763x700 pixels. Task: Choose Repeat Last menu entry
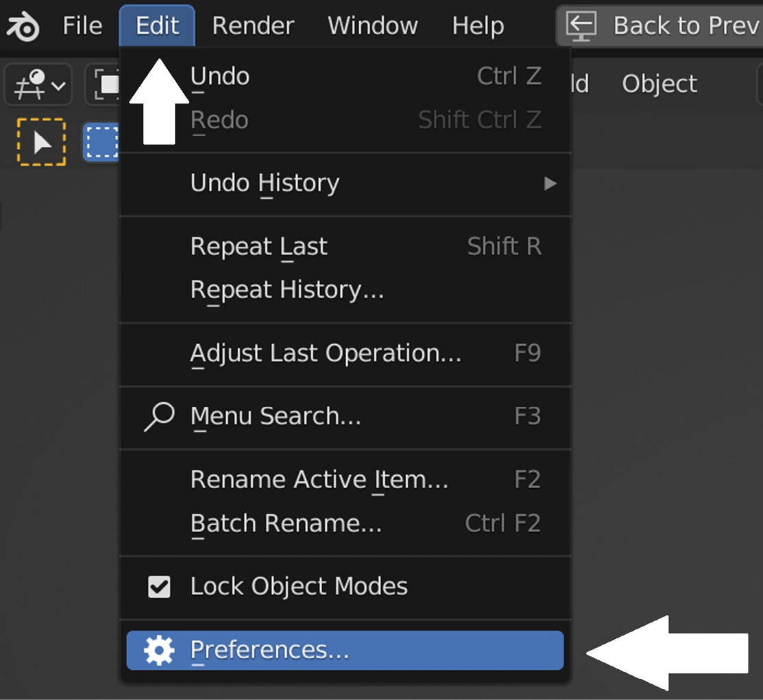346,246
